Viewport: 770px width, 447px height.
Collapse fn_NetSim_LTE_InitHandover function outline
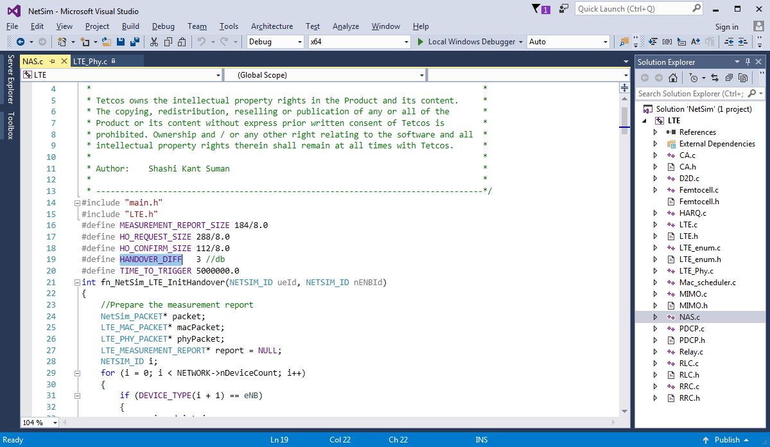tap(77, 283)
